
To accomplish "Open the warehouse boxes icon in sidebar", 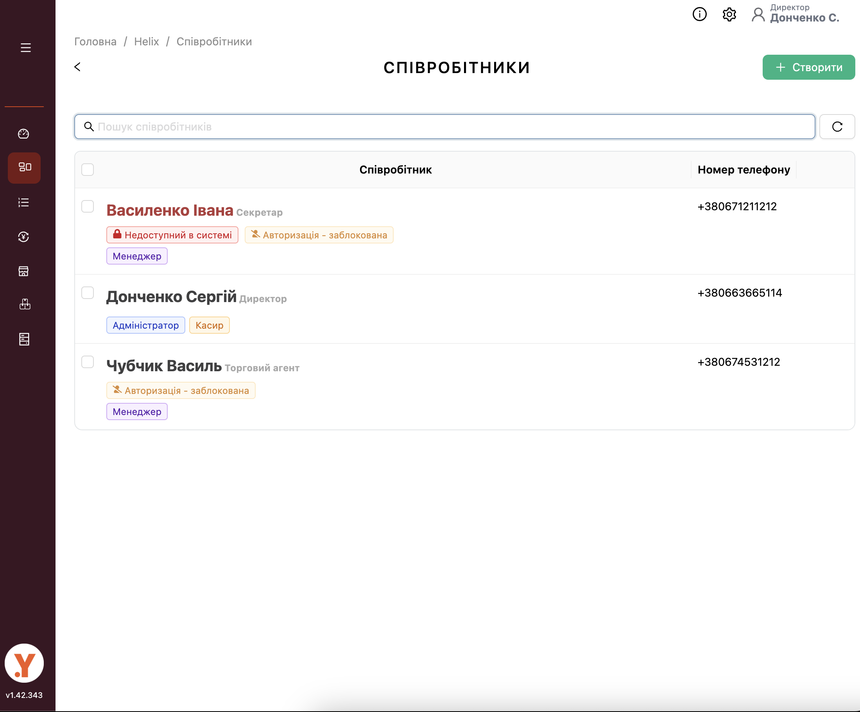I will pos(25,304).
